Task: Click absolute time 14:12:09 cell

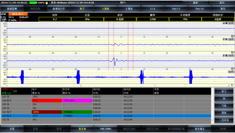Action: click(x=138, y=119)
